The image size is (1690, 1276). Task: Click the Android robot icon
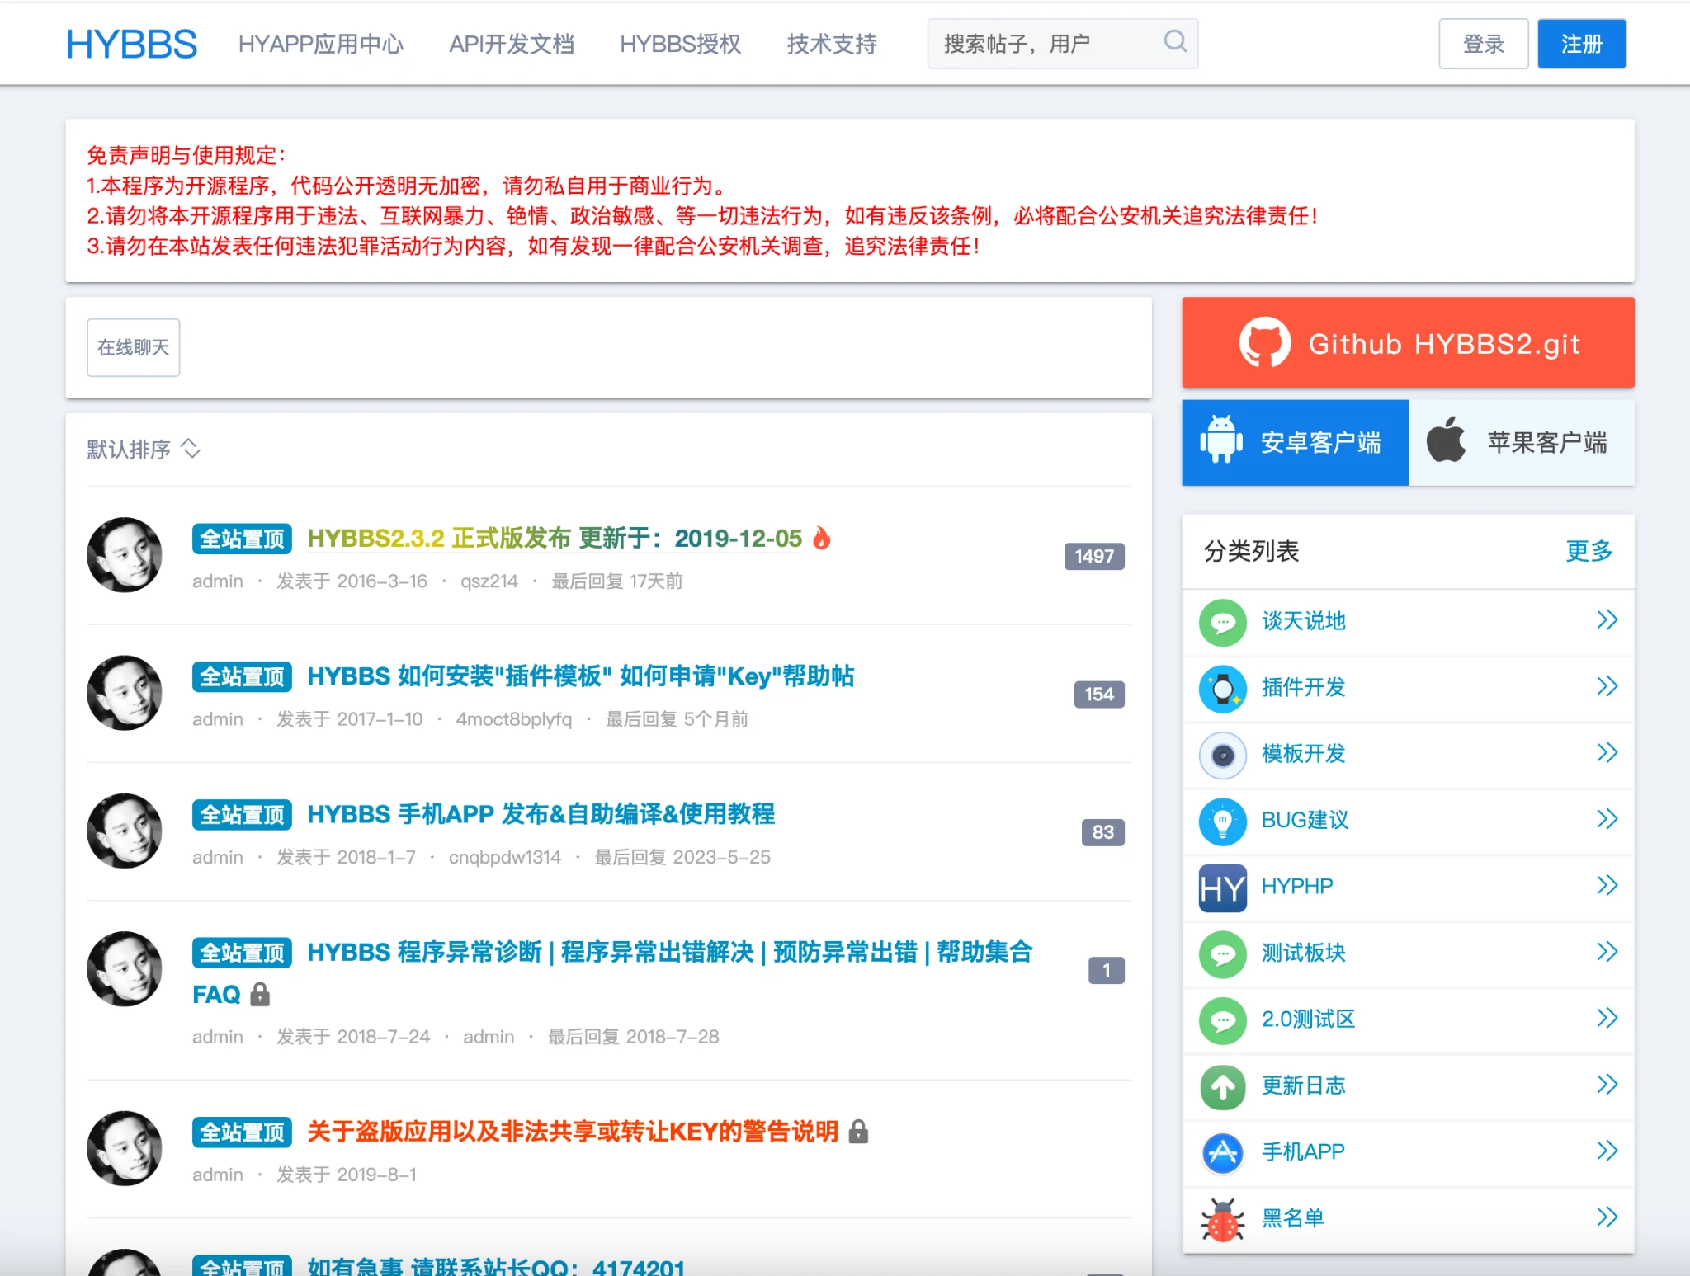click(x=1221, y=440)
